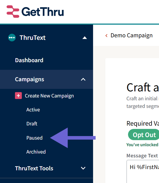Open the ThruText Tools section
The width and height of the screenshot is (159, 183).
click(x=34, y=168)
